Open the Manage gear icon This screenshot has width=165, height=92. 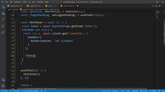click(x=3, y=86)
